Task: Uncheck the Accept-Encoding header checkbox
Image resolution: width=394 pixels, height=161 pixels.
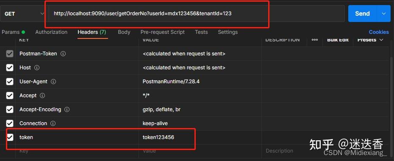Action: coord(10,109)
